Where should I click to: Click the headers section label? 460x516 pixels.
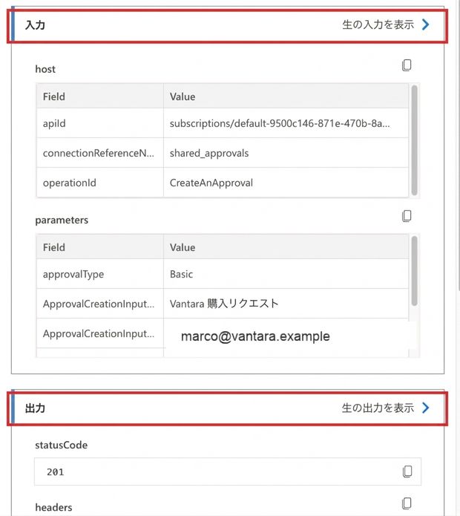[x=53, y=507]
